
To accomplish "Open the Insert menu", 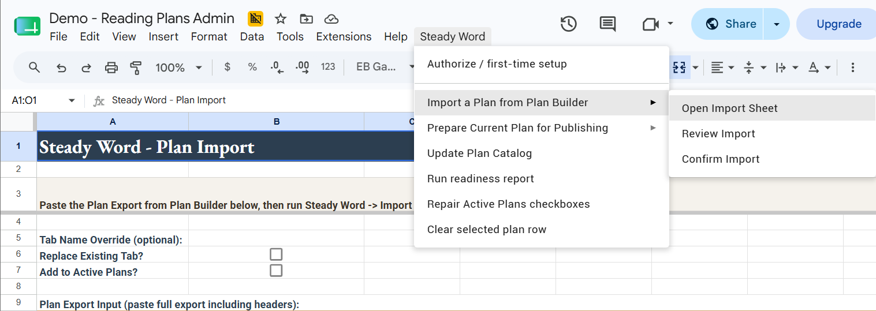I will (x=163, y=36).
